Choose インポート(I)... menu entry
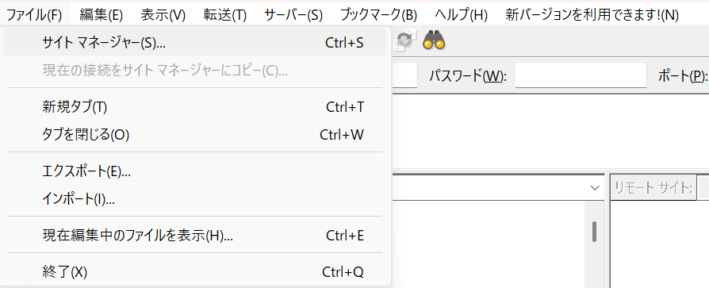This screenshot has width=709, height=288. point(195,199)
